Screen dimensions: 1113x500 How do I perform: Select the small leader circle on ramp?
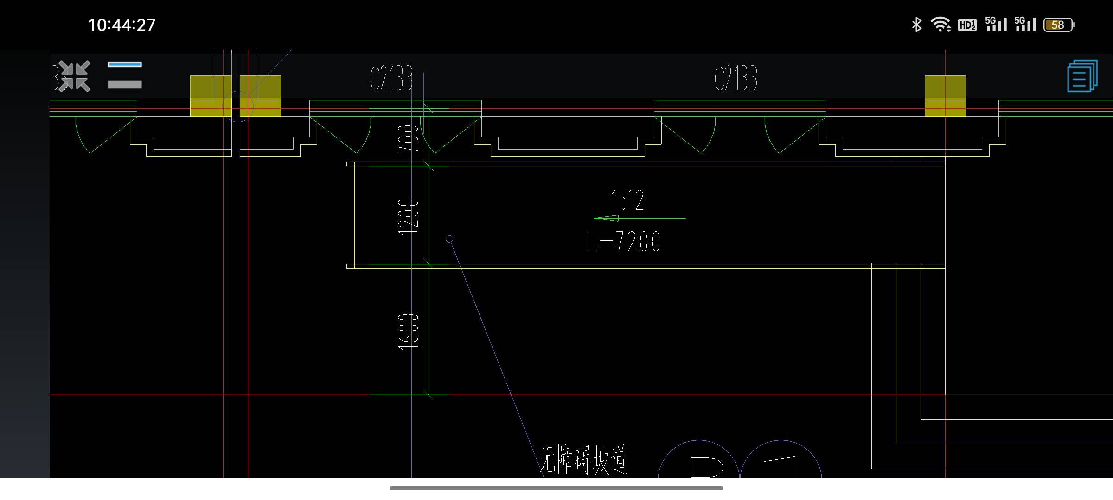pos(449,239)
